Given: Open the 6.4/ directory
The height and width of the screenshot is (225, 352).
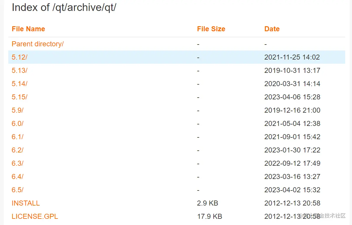Looking at the screenshot, I should 17,177.
